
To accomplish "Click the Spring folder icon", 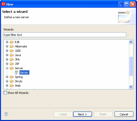I will click(x=12, y=77).
